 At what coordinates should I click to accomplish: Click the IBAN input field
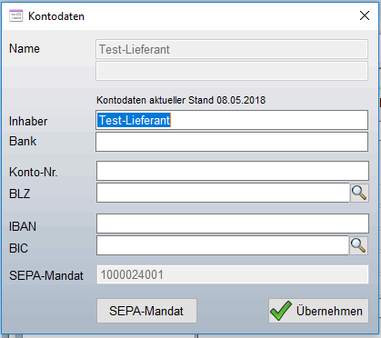(233, 224)
